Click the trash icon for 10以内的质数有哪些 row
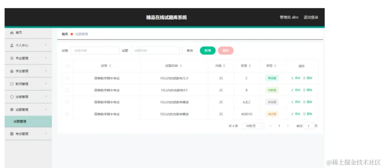This screenshot has height=168, width=383. point(304,102)
